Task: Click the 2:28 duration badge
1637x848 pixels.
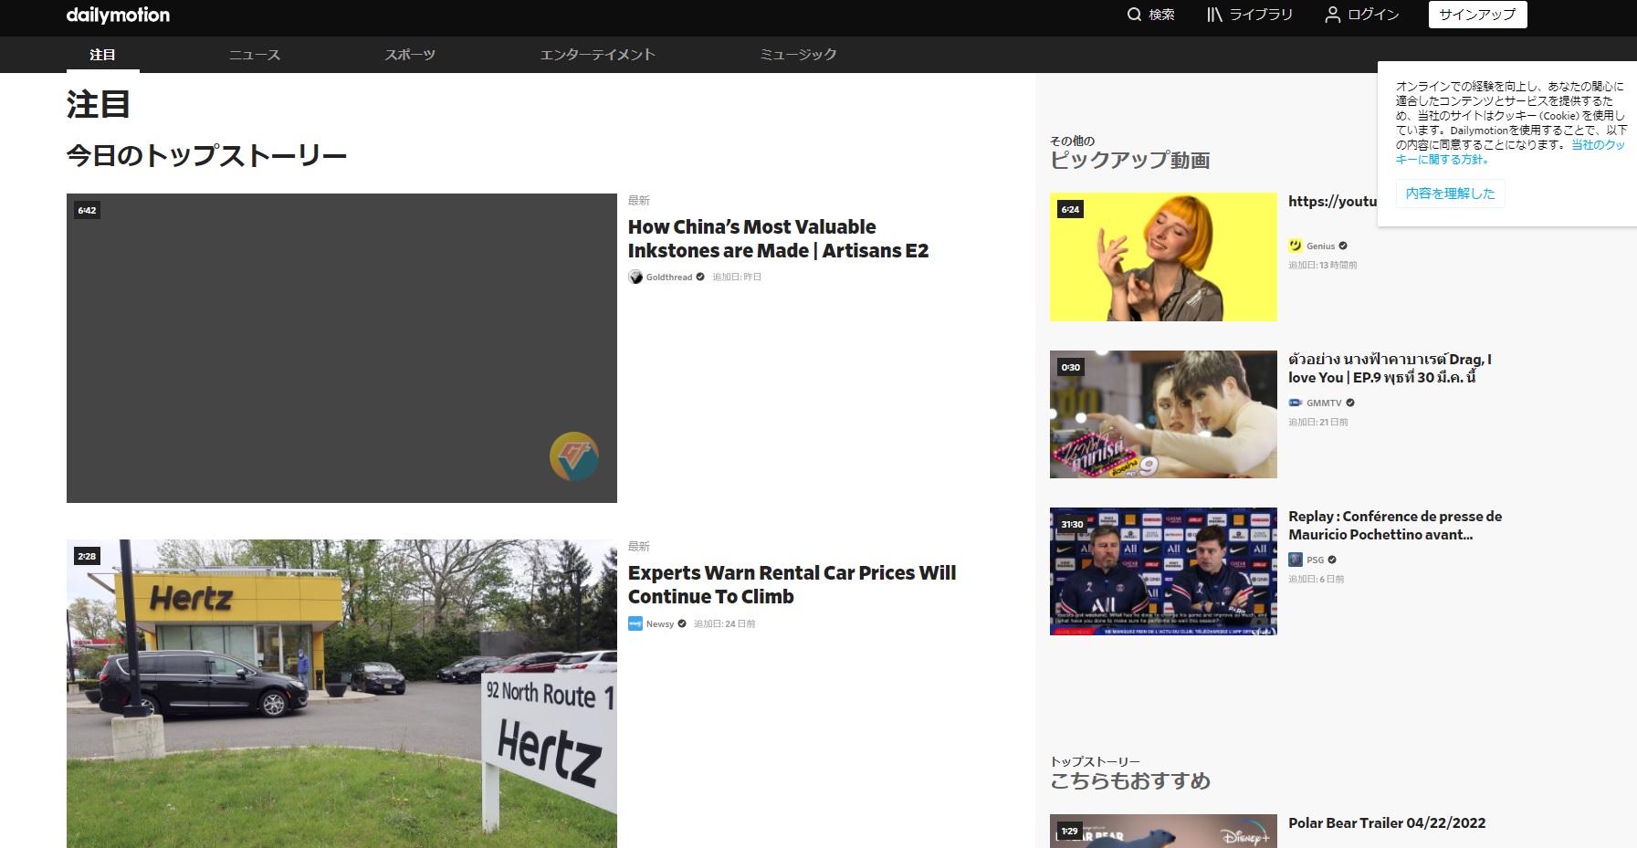Action: click(87, 557)
